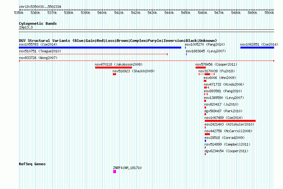Click the esv1389590 (Levy2007) red block
Viewport: 283px width, 189px height.
(205, 101)
